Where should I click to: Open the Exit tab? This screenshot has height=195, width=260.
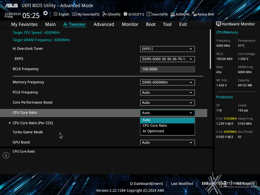coord(183,24)
